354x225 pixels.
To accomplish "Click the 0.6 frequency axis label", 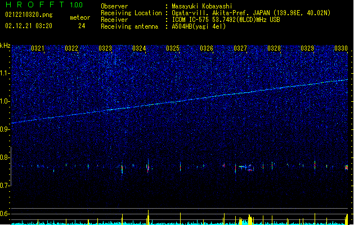I will pos(5,214).
